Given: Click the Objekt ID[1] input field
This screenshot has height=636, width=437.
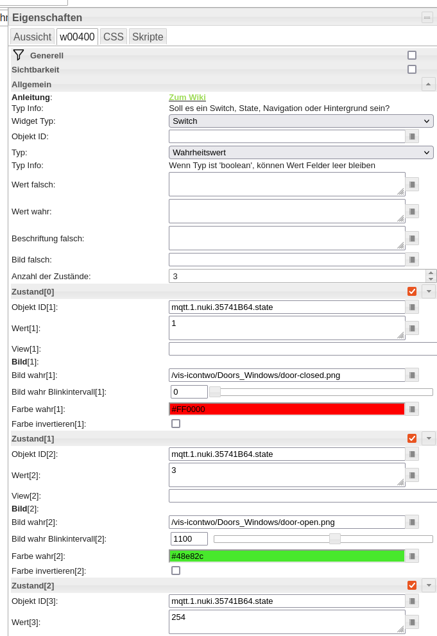Looking at the screenshot, I should click(x=287, y=307).
